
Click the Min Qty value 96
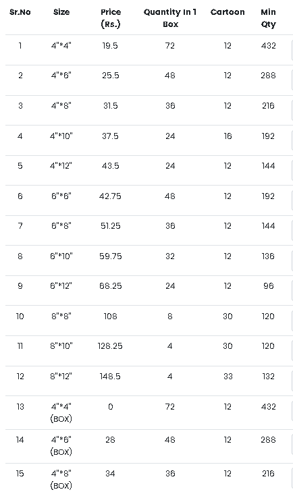click(x=268, y=286)
